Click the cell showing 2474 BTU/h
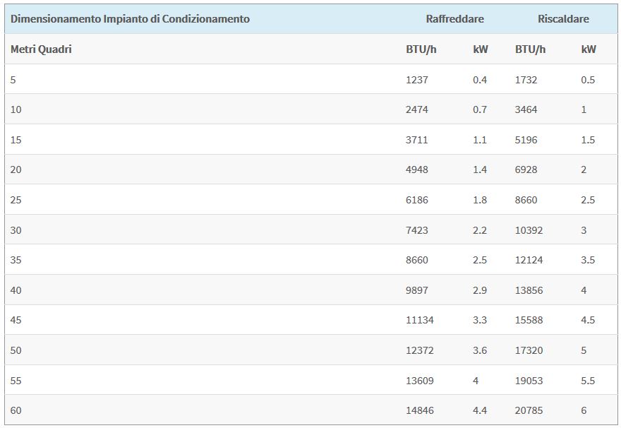The height and width of the screenshot is (428, 621). [416, 109]
